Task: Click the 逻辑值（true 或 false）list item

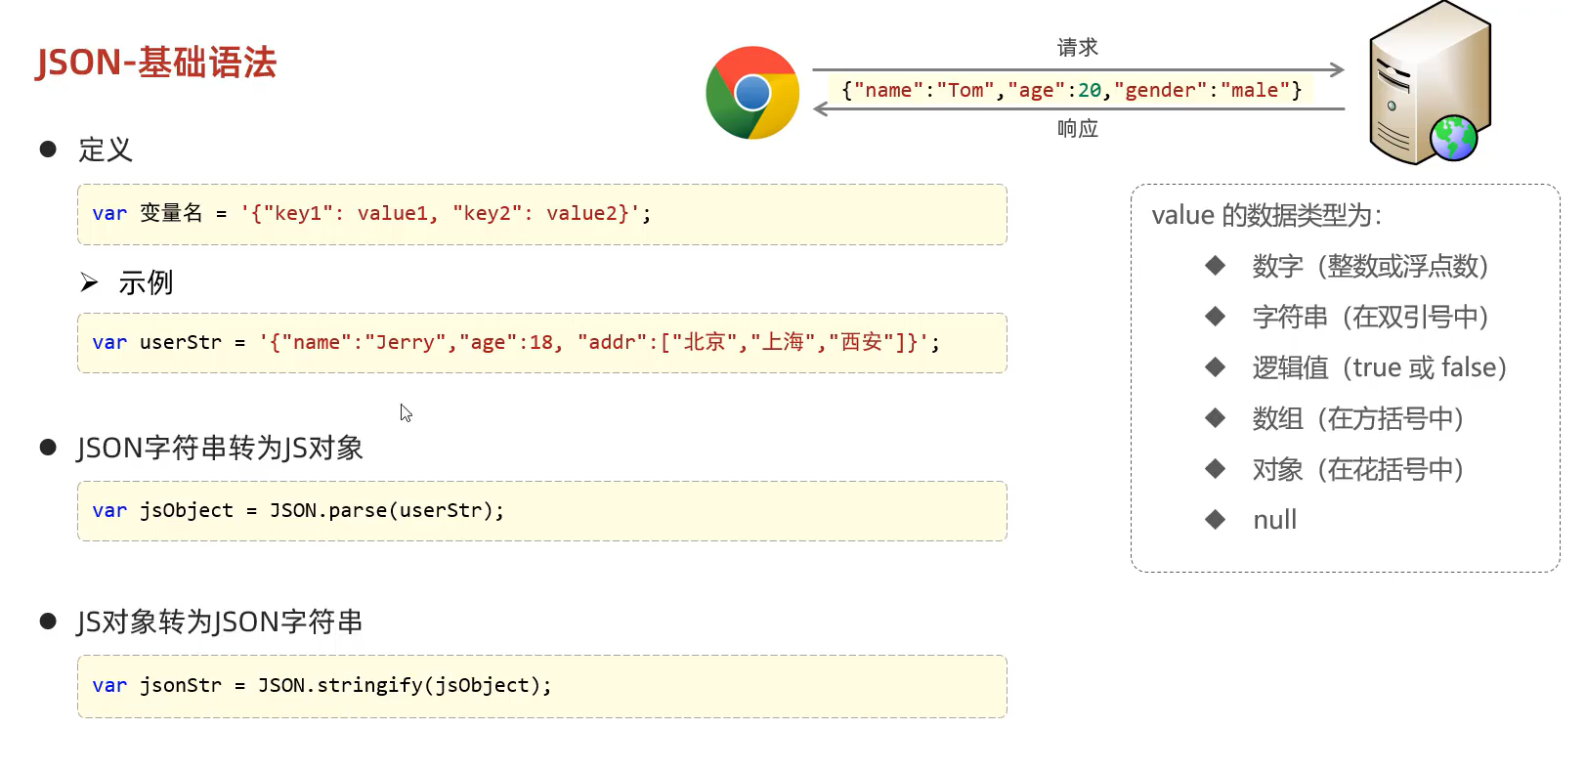Action: (1380, 367)
